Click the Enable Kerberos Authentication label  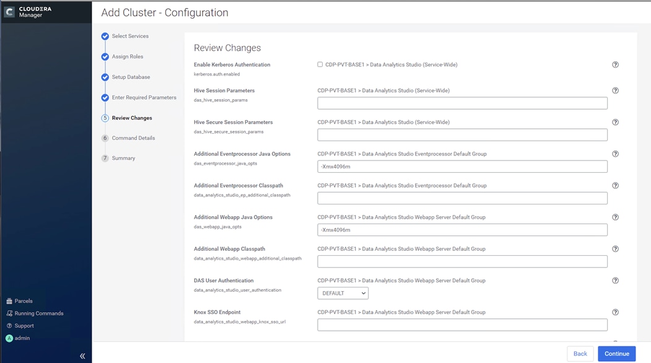(232, 65)
